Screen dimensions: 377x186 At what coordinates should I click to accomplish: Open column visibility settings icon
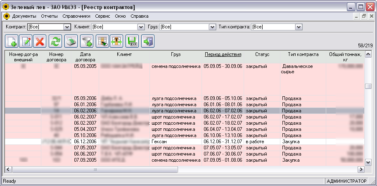click(102, 41)
